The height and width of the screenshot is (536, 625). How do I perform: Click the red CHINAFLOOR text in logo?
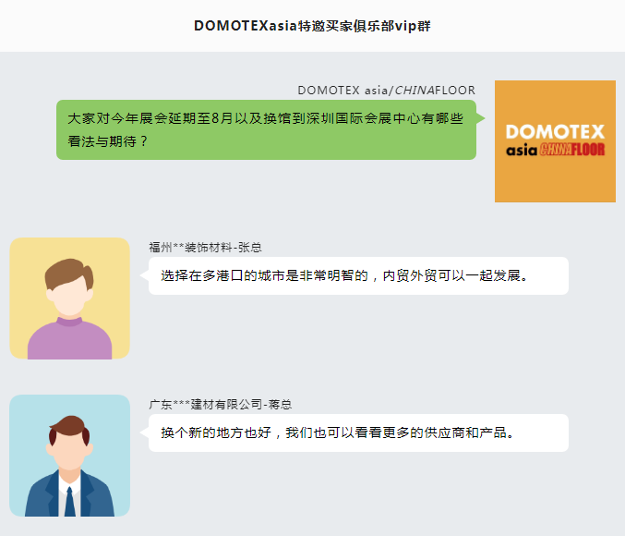572,150
